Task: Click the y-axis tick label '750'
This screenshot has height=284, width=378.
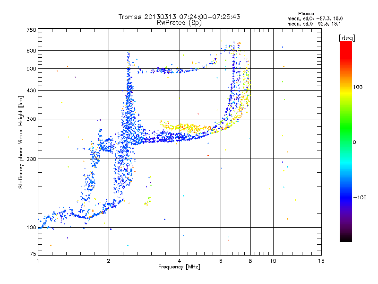Action: click(31, 30)
